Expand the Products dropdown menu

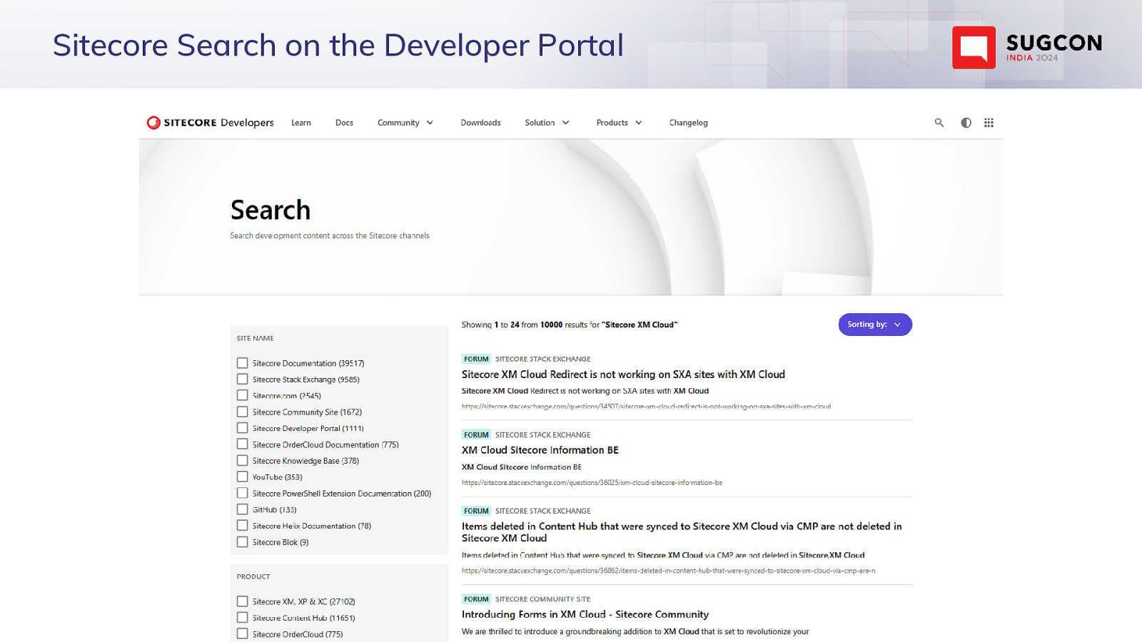tap(619, 123)
